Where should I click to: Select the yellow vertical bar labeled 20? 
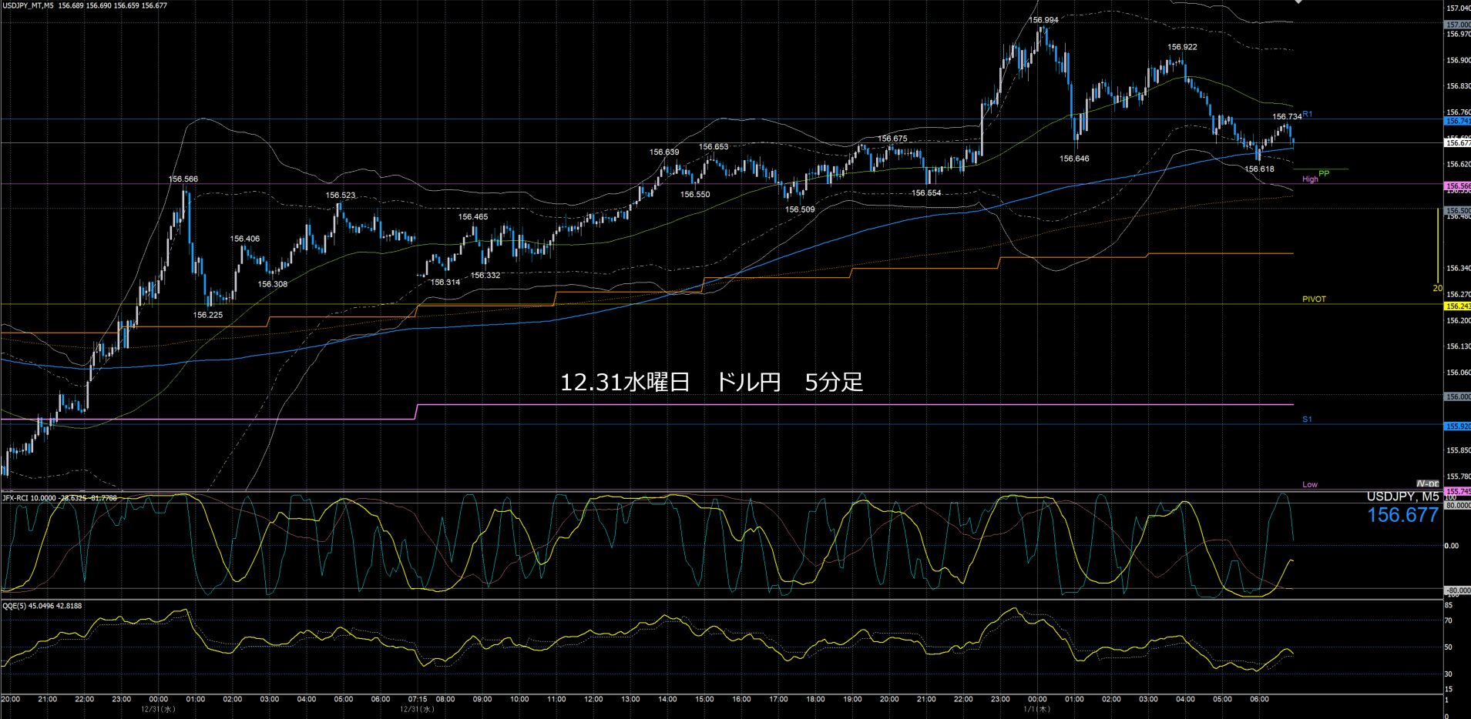click(1437, 246)
